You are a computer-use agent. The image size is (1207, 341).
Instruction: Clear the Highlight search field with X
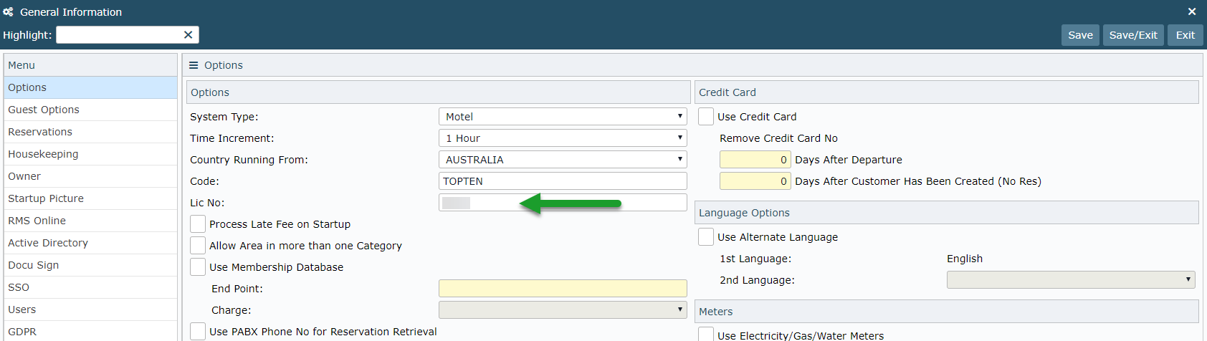point(188,35)
